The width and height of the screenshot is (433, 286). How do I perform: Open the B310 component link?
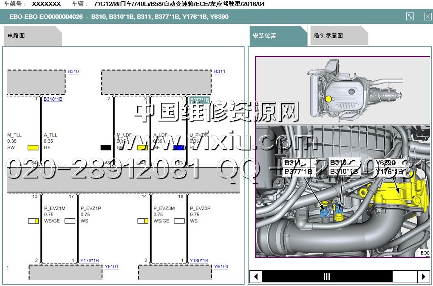click(73, 71)
